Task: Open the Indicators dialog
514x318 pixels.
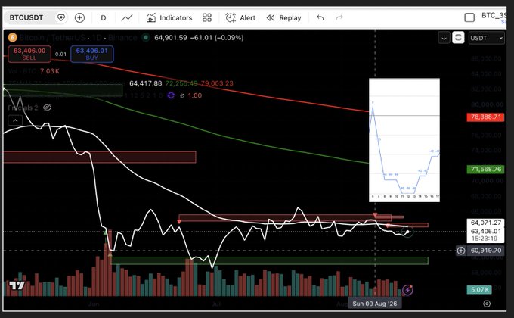Action: [169, 17]
